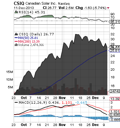Click the 45.31 RSI value tag
The width and height of the screenshot is (120, 128).
(x=114, y=22)
